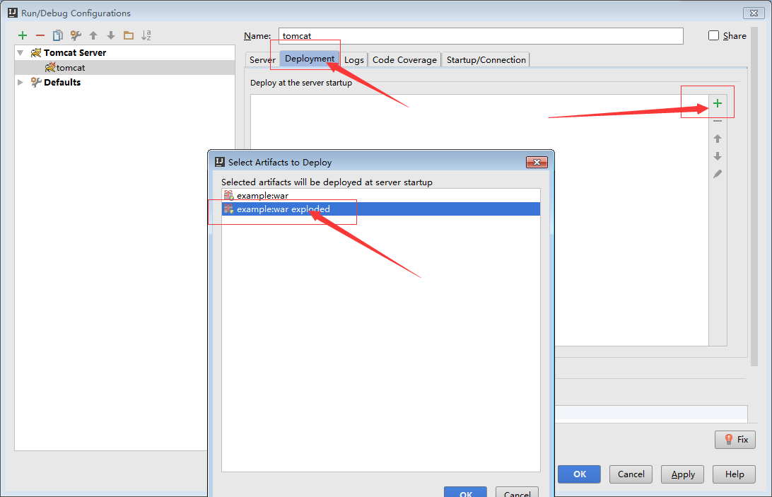Image resolution: width=772 pixels, height=497 pixels.
Task: Copy the selected configuration
Action: (x=57, y=35)
